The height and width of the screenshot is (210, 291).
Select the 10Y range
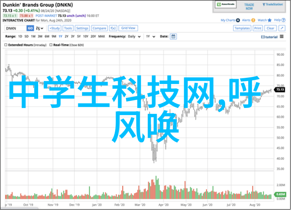coord(86,36)
